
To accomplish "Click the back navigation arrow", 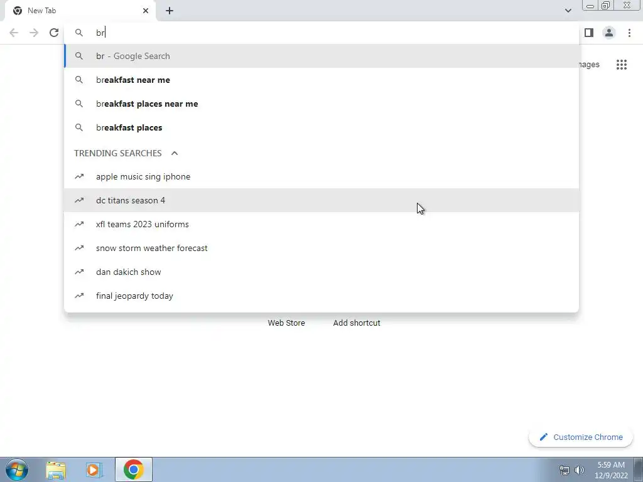I will [x=14, y=33].
